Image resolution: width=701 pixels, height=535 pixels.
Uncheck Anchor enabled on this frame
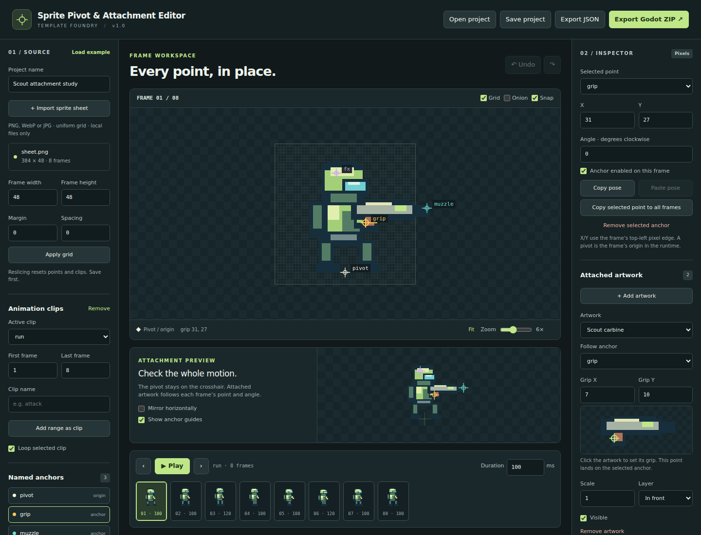tap(583, 171)
